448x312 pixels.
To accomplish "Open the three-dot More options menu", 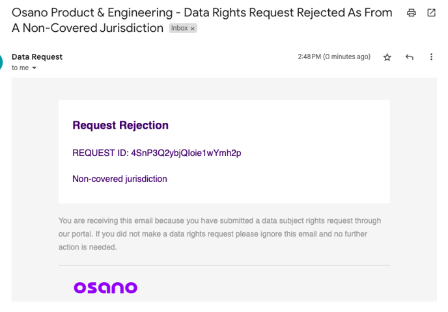I will click(x=431, y=57).
